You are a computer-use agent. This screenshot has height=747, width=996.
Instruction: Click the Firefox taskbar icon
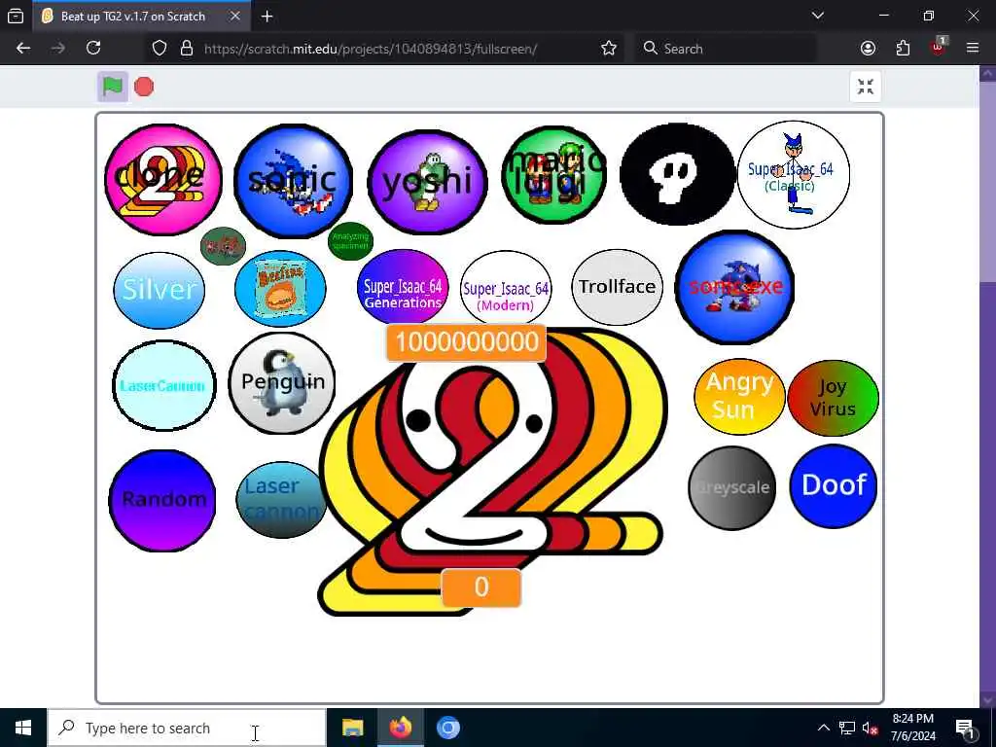[400, 728]
